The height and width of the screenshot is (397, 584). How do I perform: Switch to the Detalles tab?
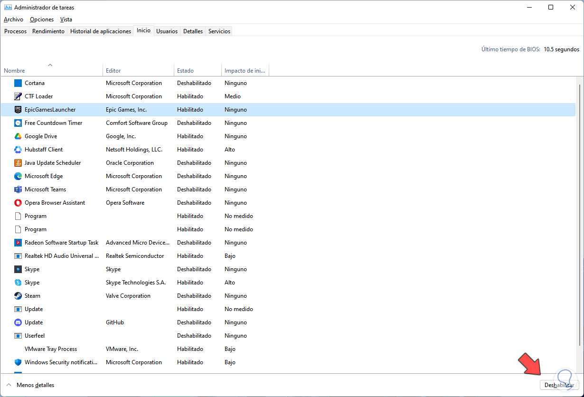[x=193, y=31]
